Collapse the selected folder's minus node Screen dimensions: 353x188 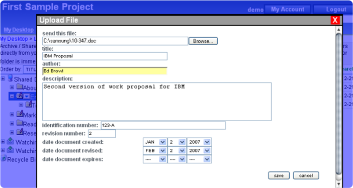point(12,96)
